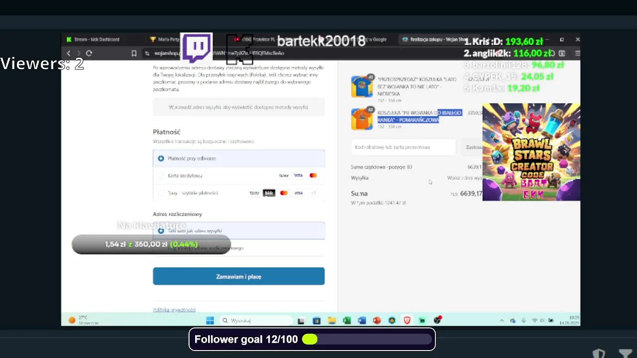The height and width of the screenshot is (358, 637).
Task: Click the 'W tym podatki' tax line
Action: point(379,203)
